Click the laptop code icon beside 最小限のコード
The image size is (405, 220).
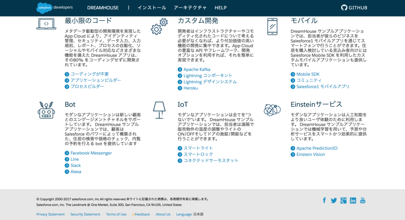coord(46,24)
